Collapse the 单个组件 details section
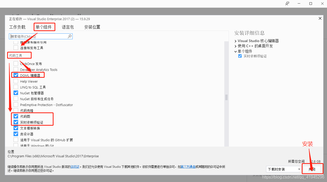The image size is (327, 182). point(236,51)
